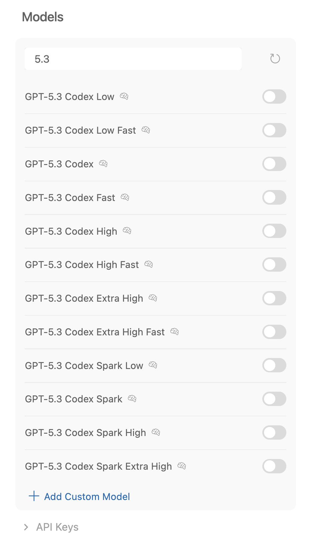Switch on GPT-5.3 Codex Low Fast

[x=274, y=130]
